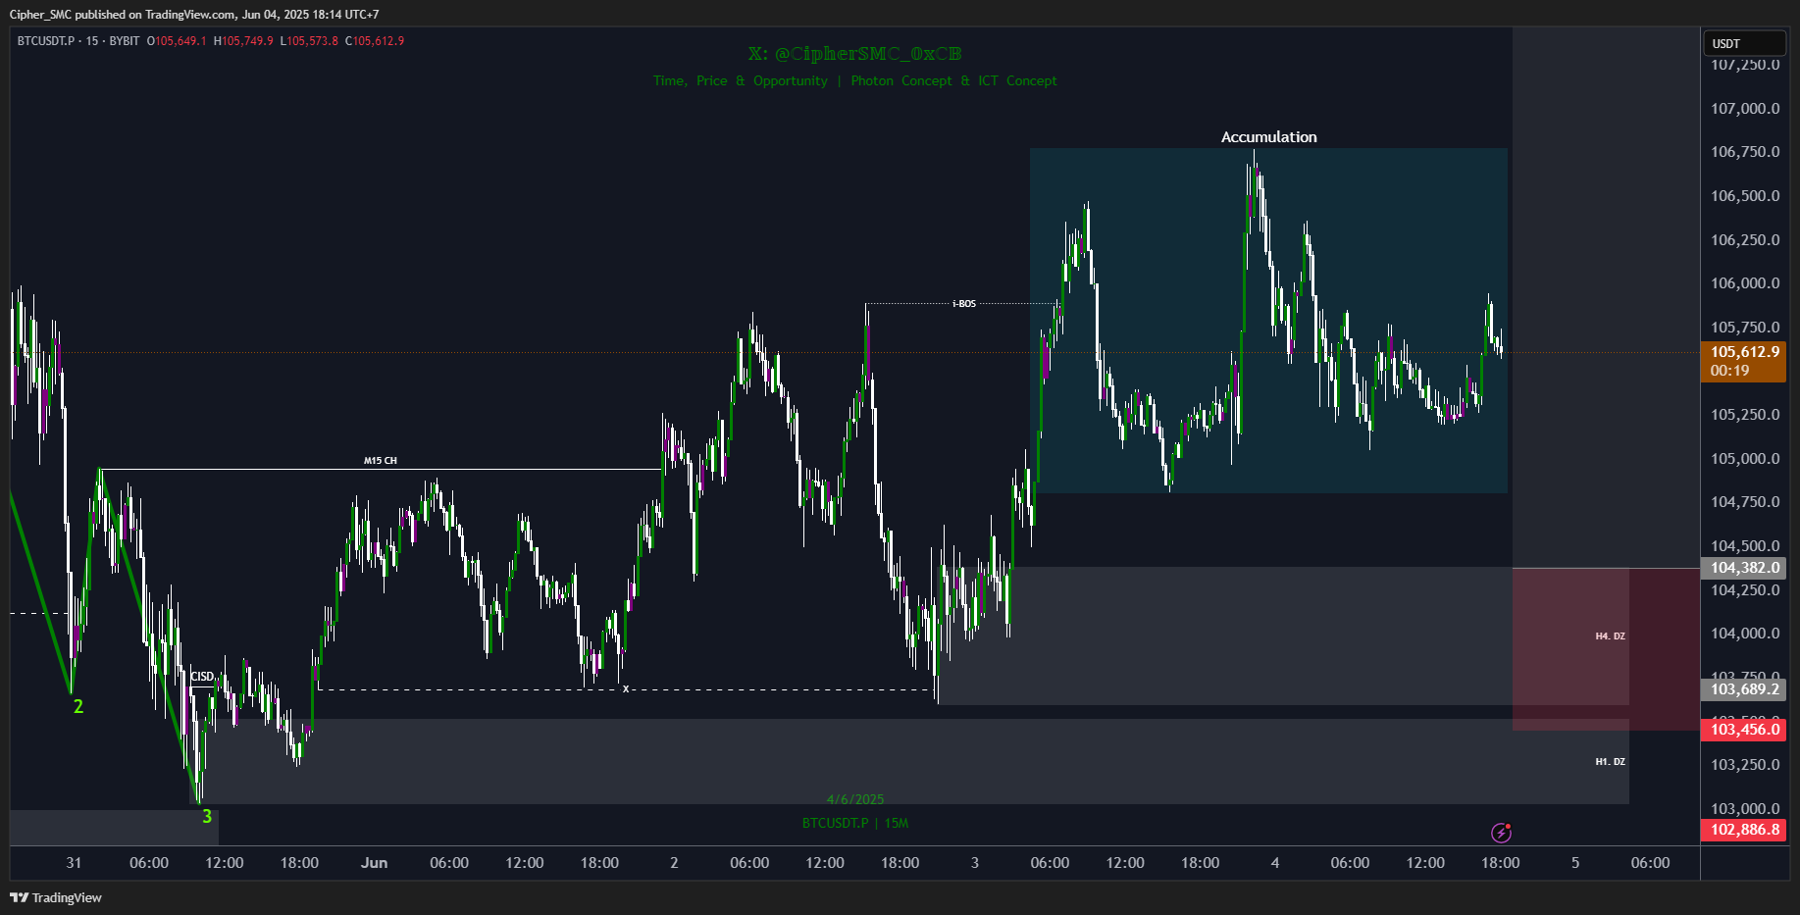Click the gray price label 104,382.0

pos(1744,568)
